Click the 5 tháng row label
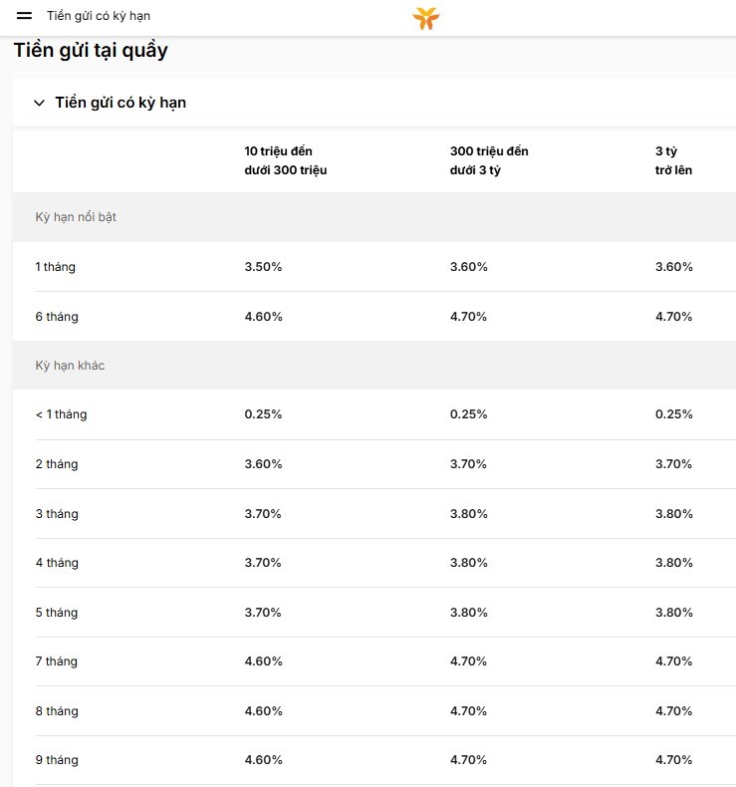The width and height of the screenshot is (736, 787). (x=57, y=613)
